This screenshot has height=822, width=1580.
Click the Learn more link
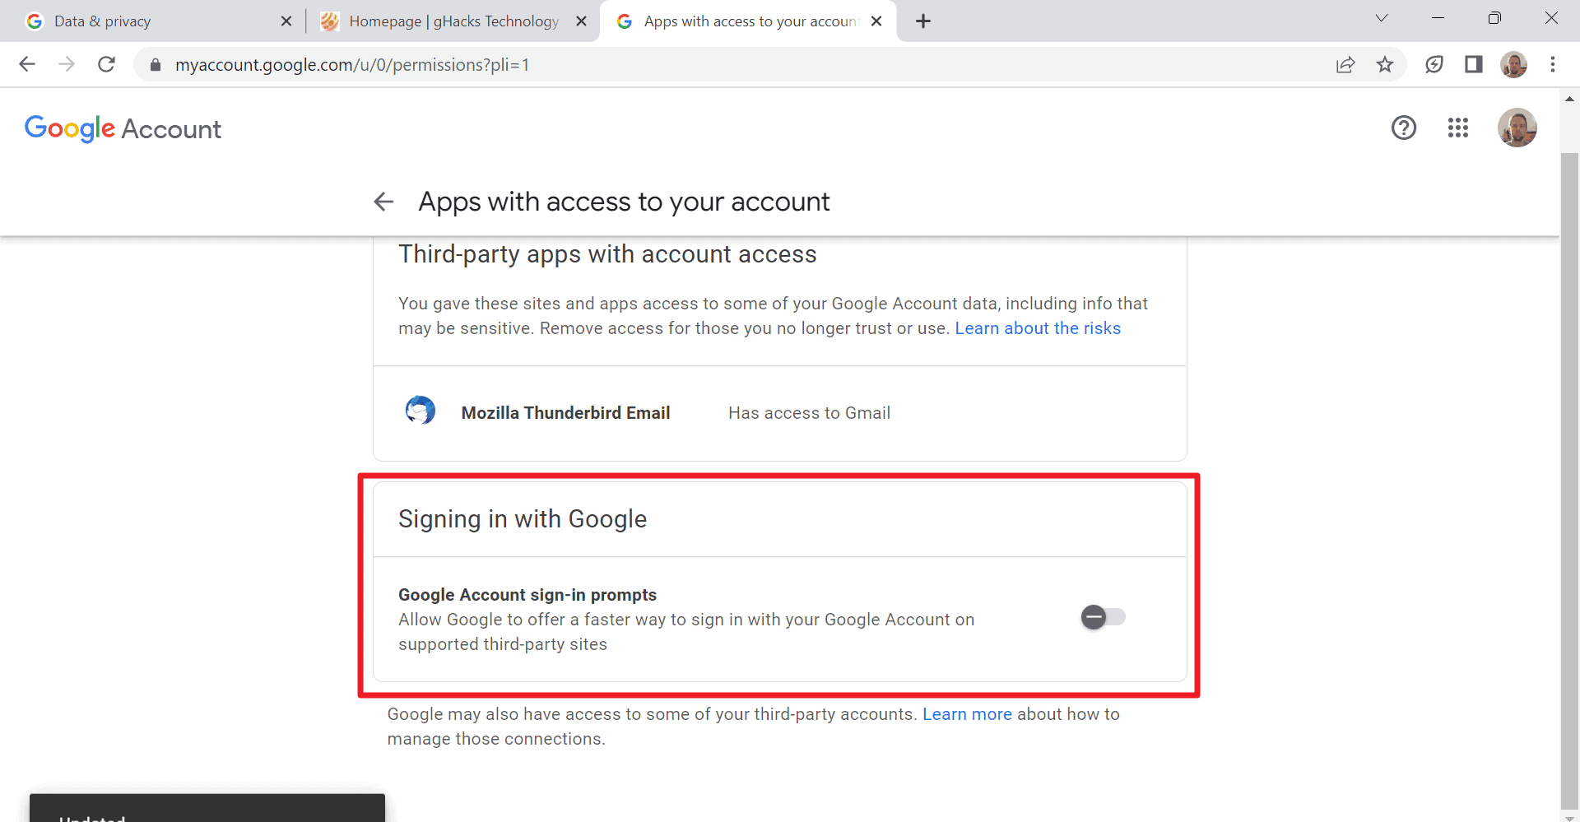pos(967,714)
